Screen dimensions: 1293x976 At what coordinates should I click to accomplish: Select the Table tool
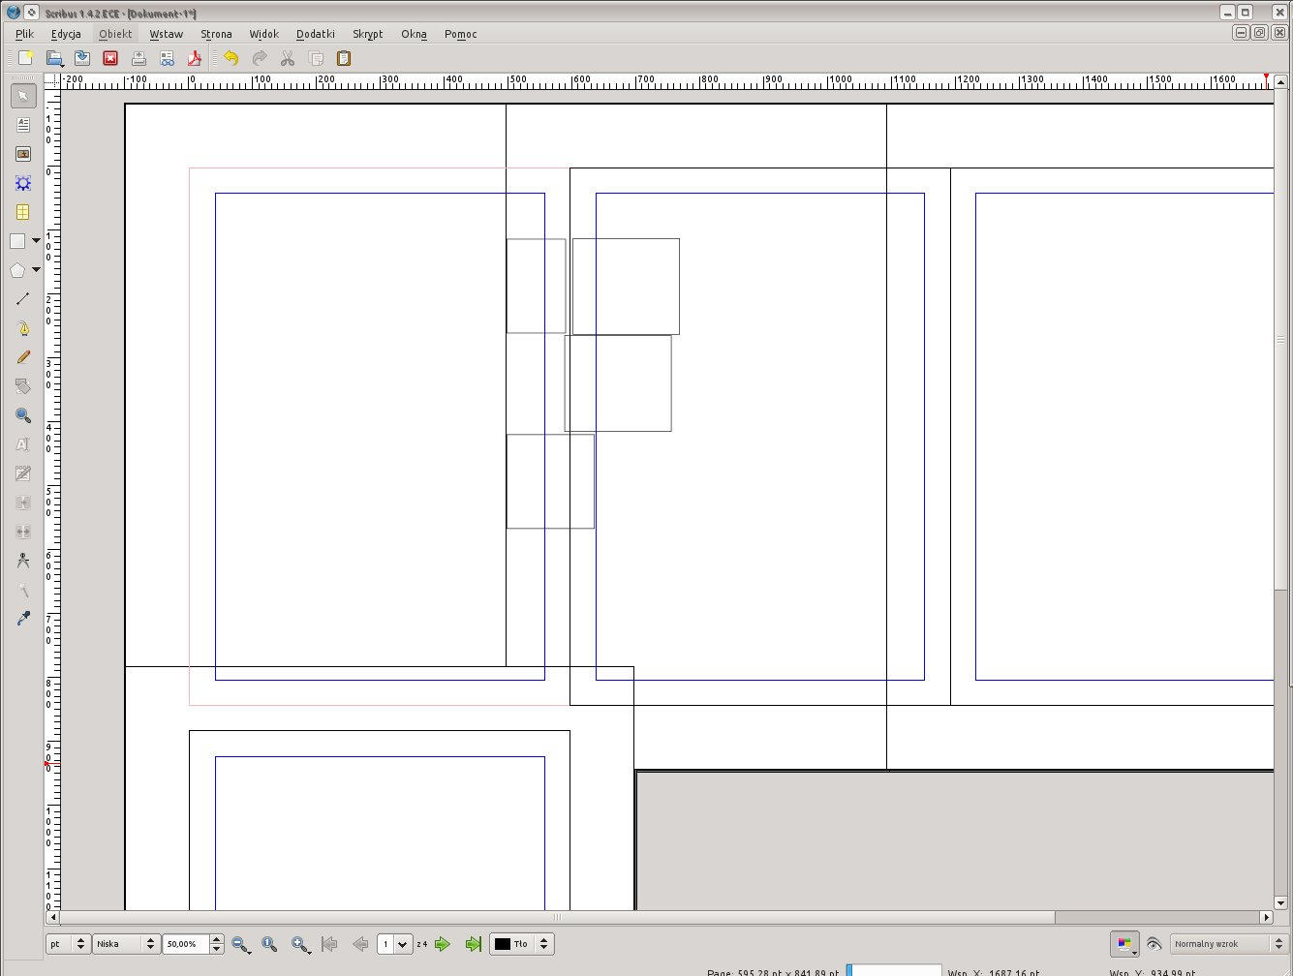tap(23, 212)
